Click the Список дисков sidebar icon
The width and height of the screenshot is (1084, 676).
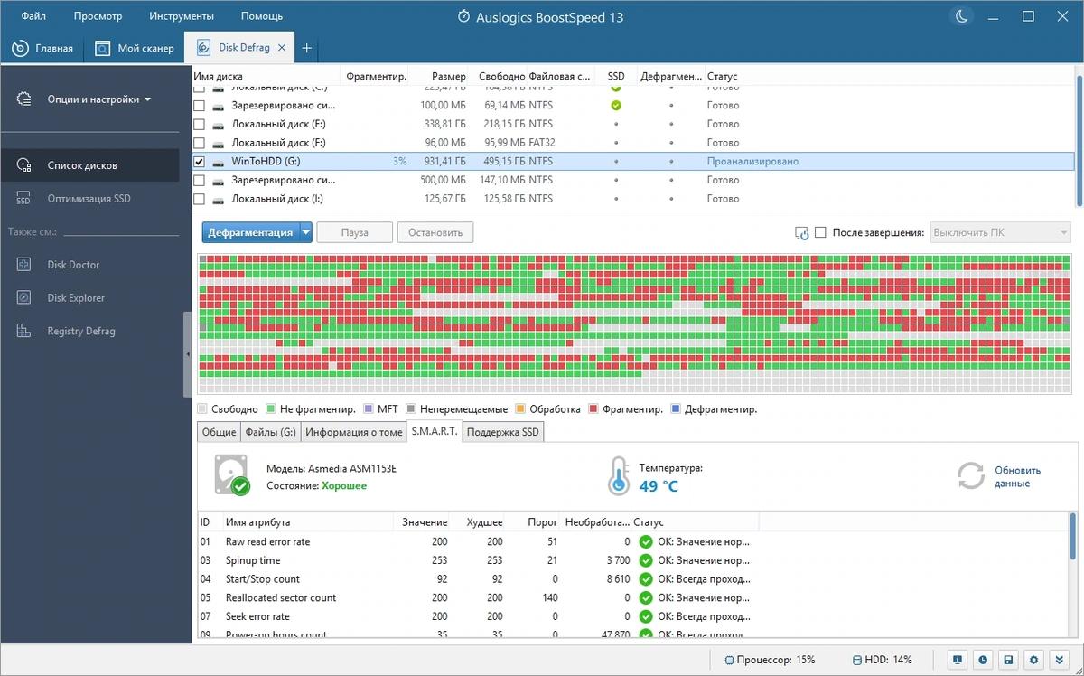(24, 165)
